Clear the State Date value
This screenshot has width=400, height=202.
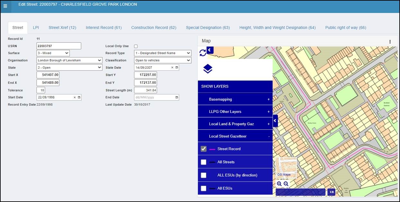(x=172, y=68)
